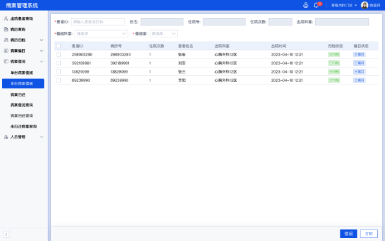
Task: Open the 借阅科室 dropdown
Action: pos(101,34)
